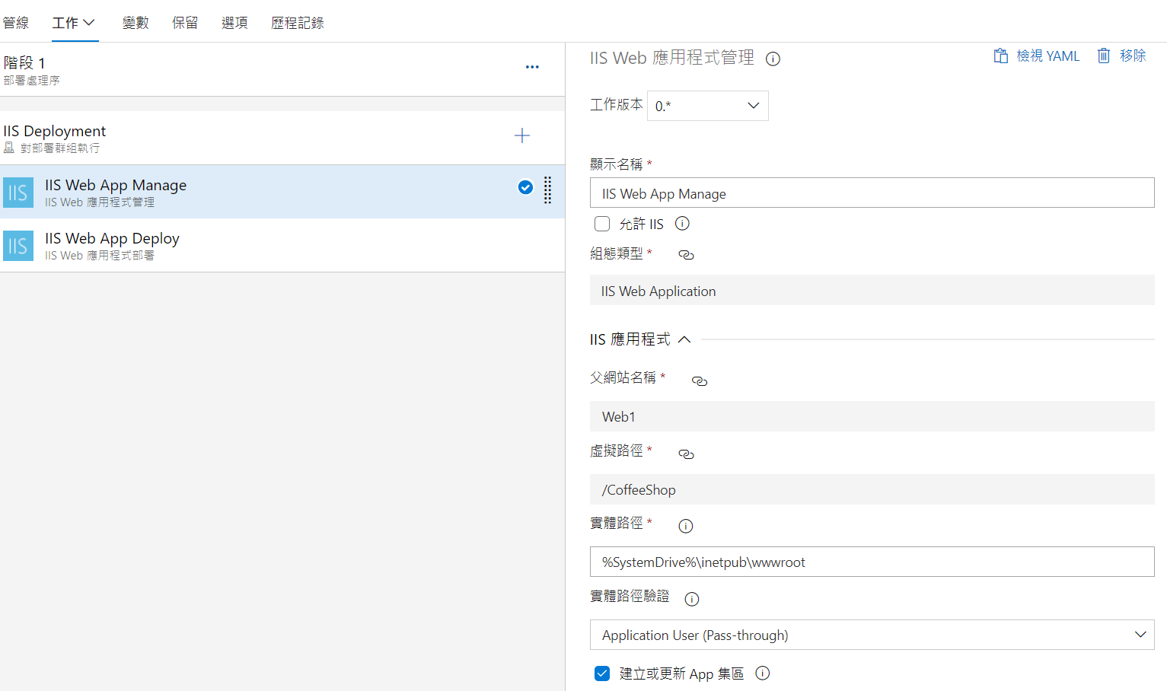The image size is (1167, 691).
Task: Toggle the blue checkmark on IIS Web App Manage
Action: [525, 187]
